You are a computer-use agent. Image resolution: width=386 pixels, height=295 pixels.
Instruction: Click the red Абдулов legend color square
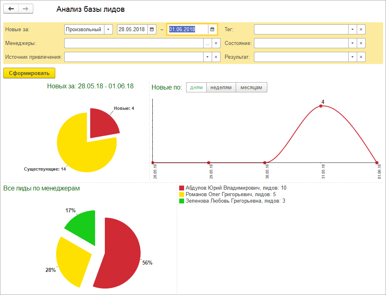click(182, 188)
